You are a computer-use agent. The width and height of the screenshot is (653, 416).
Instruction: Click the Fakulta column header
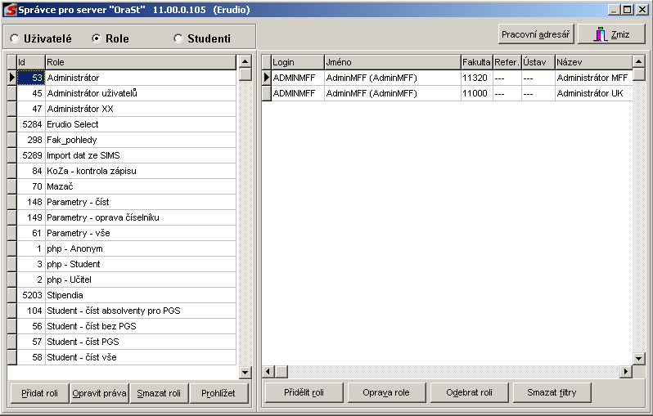coord(475,62)
